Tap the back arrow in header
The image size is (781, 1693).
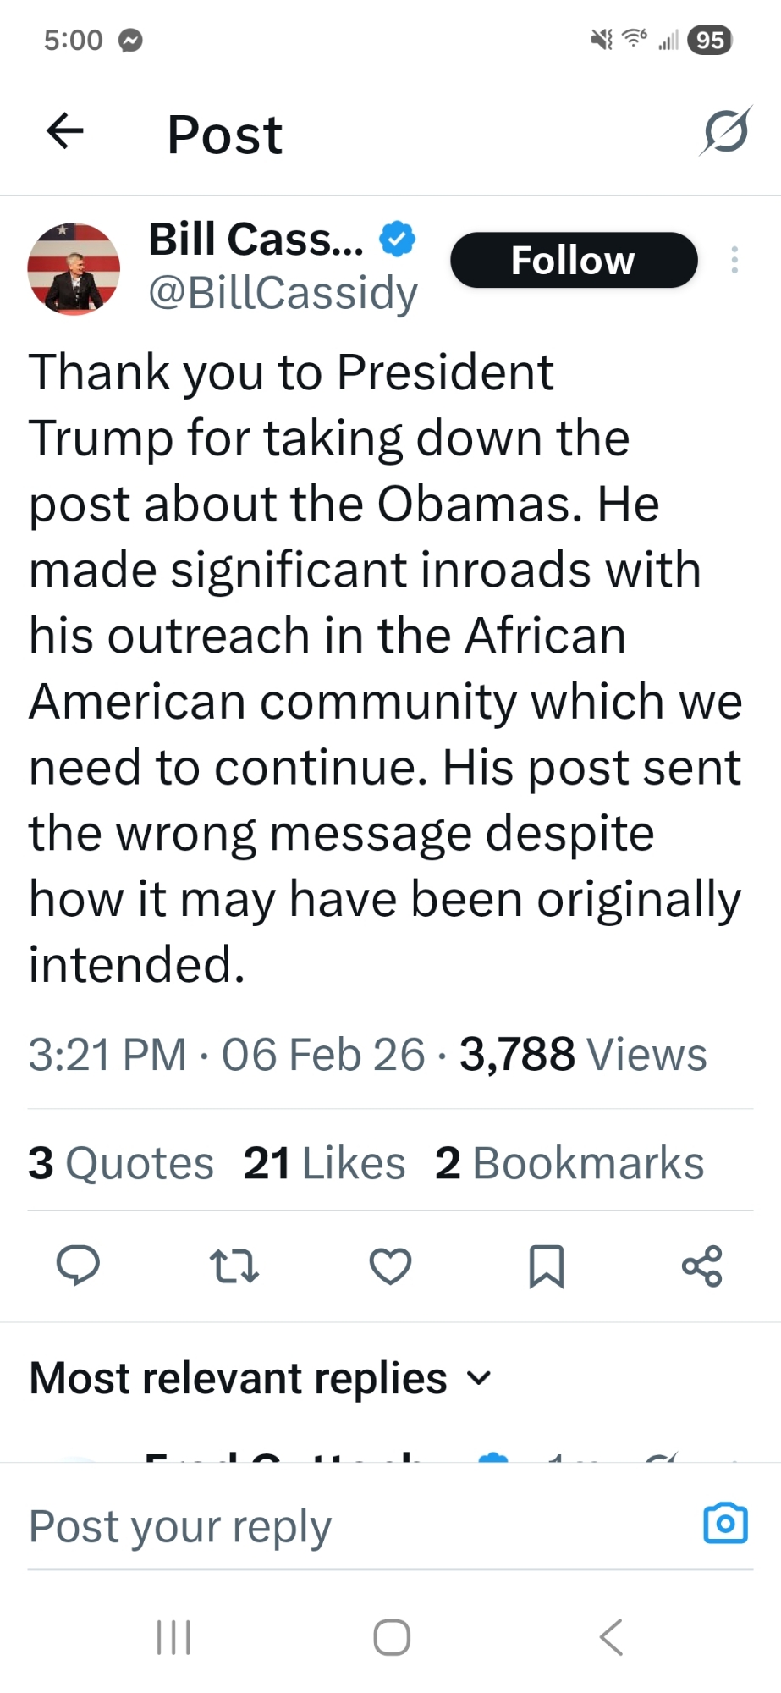tap(65, 131)
